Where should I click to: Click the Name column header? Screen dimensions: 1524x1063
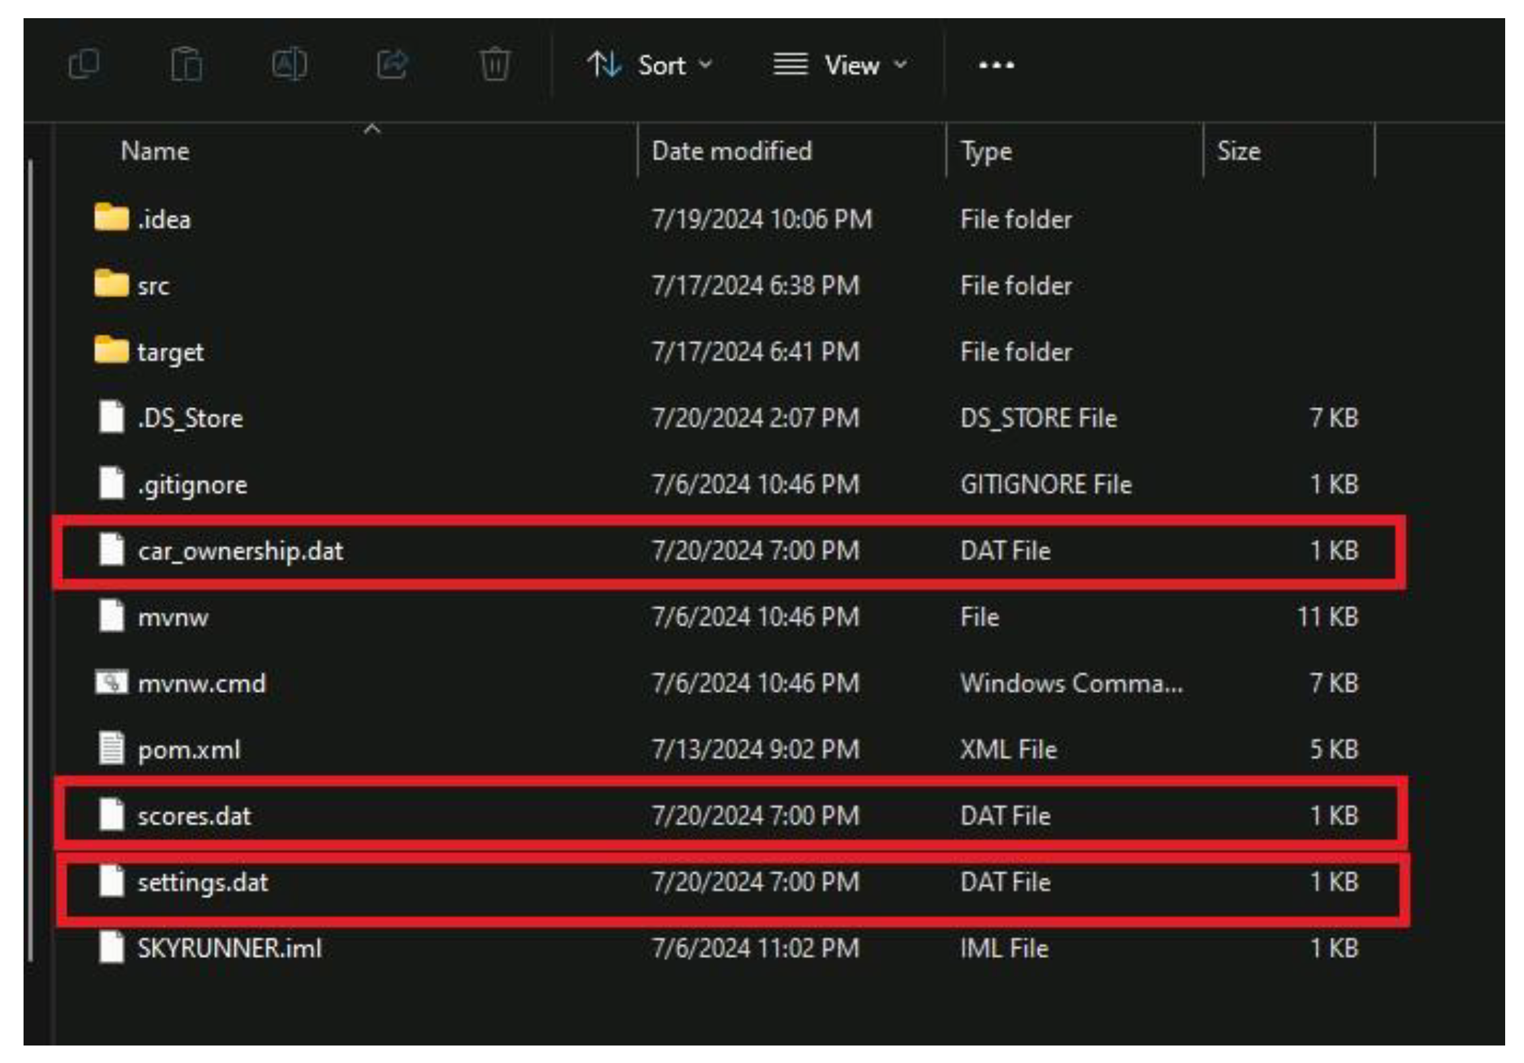(x=155, y=151)
